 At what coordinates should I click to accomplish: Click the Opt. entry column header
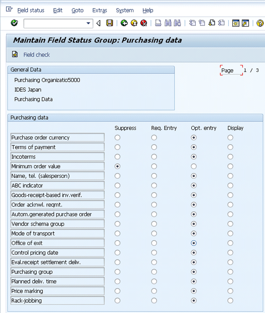pos(204,128)
